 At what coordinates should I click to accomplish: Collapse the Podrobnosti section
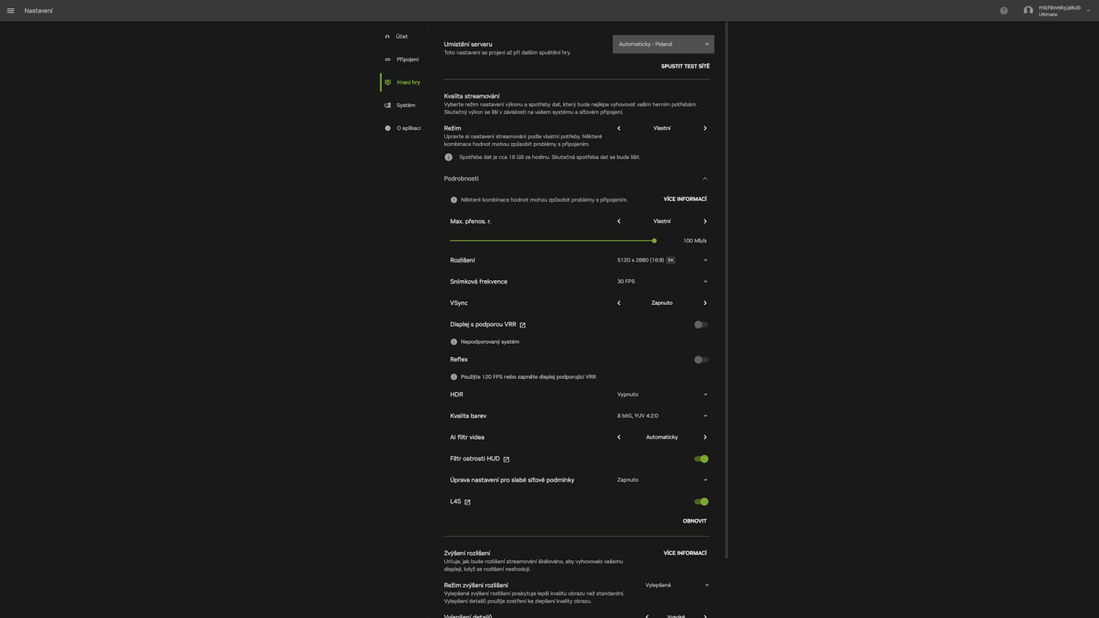(705, 178)
